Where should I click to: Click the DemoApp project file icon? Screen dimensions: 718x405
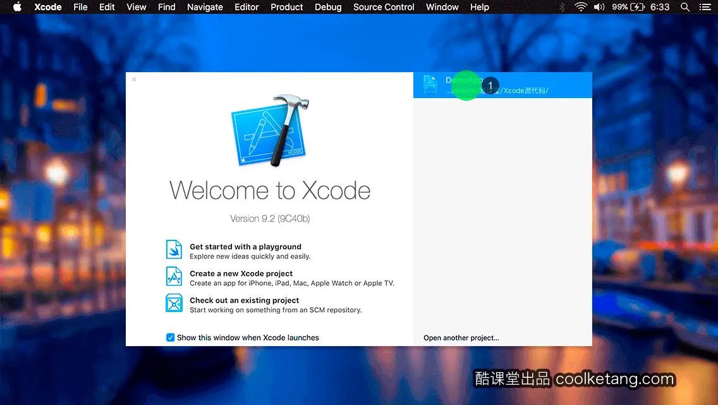point(430,85)
